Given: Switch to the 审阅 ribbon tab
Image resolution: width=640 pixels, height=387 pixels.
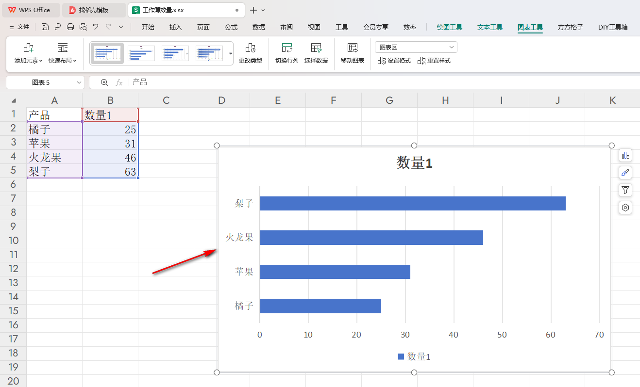Looking at the screenshot, I should (x=286, y=27).
